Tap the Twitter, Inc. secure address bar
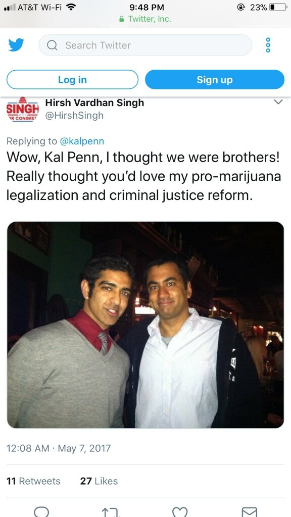Image resolution: width=291 pixels, height=517 pixels. (x=145, y=19)
